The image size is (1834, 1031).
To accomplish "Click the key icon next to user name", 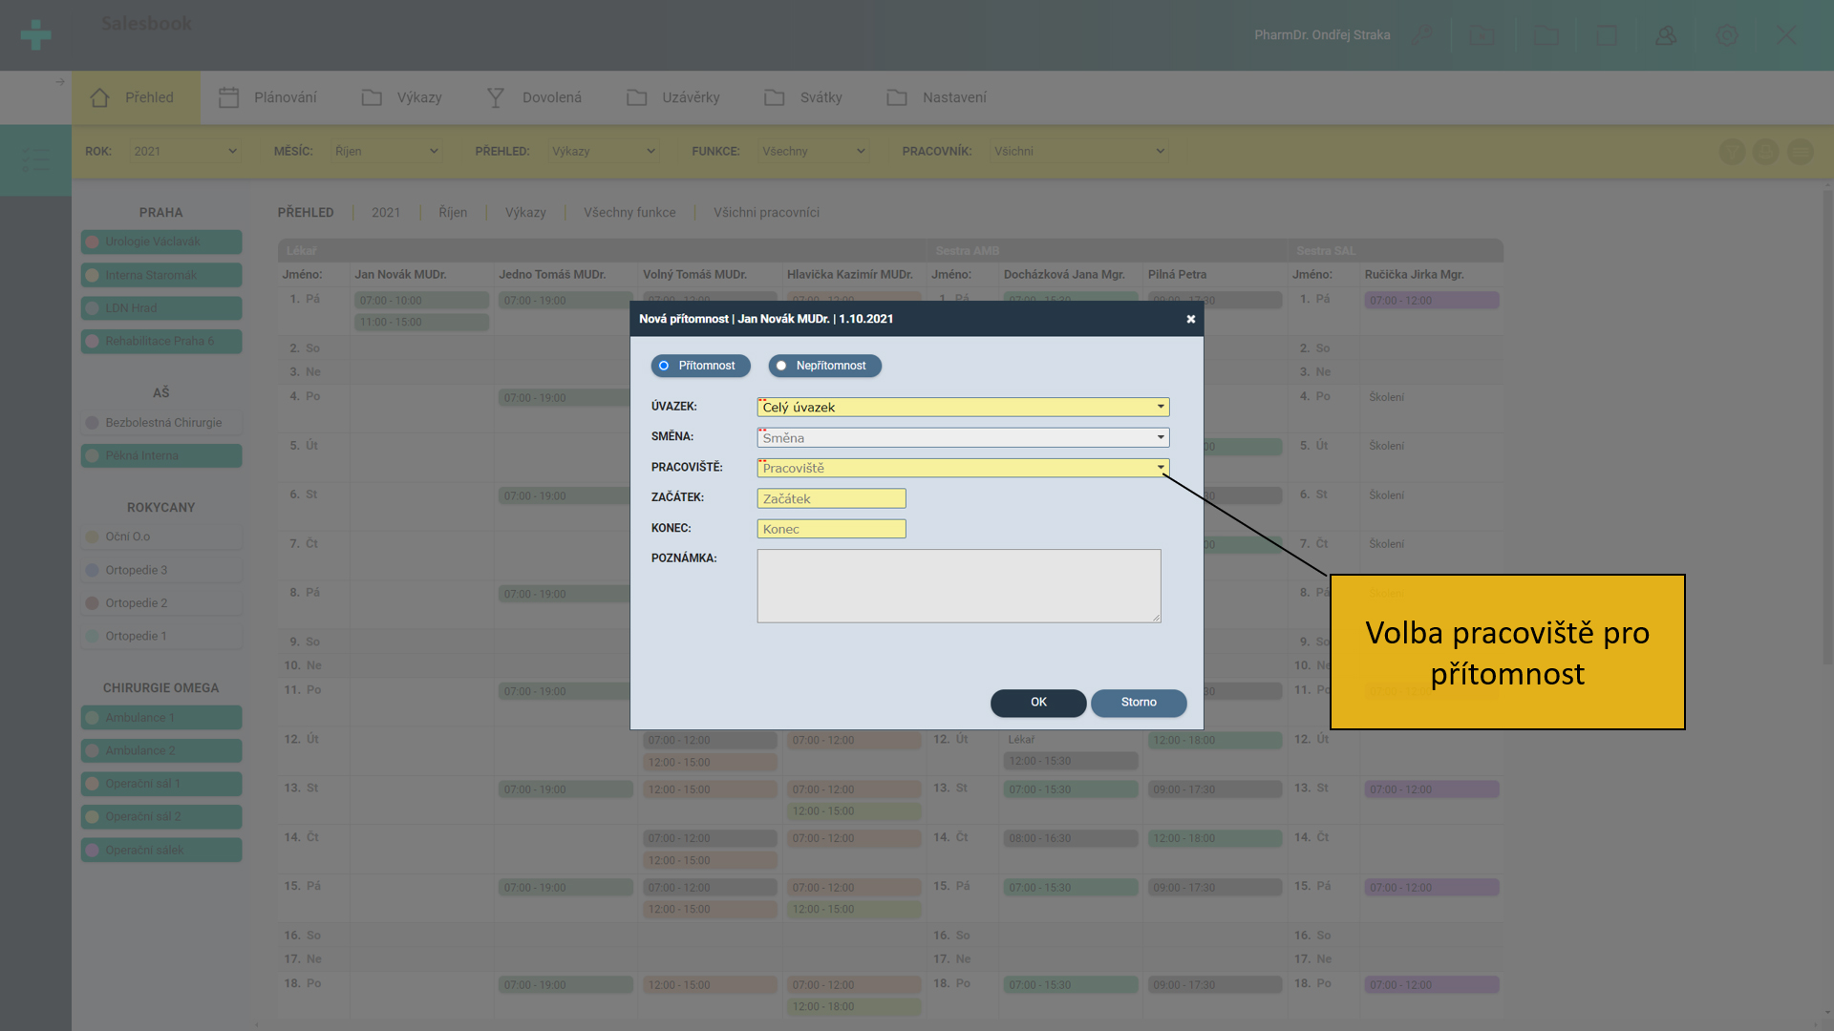I will pyautogui.click(x=1422, y=35).
